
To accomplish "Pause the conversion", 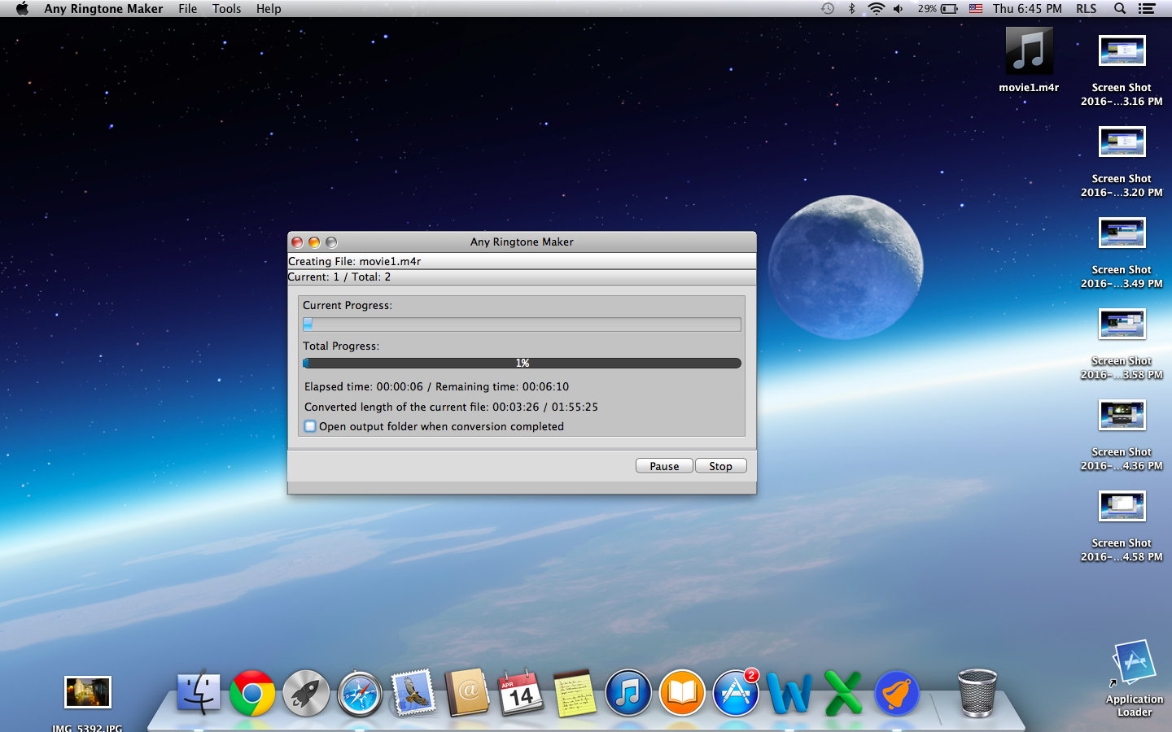I will pyautogui.click(x=664, y=466).
